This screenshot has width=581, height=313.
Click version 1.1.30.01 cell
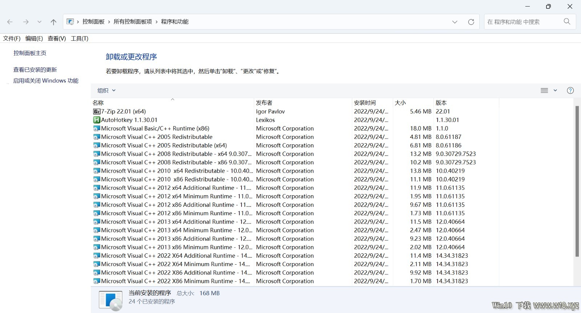tap(447, 120)
